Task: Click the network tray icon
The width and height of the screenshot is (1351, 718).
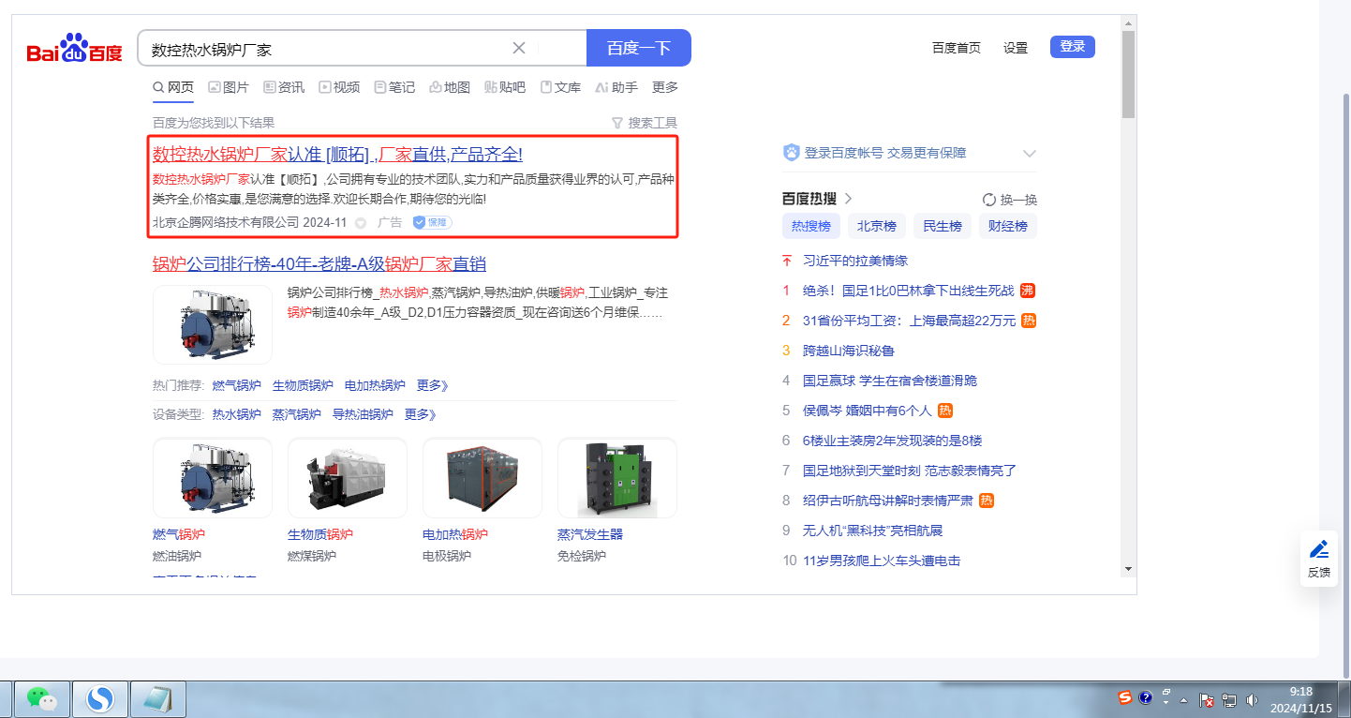Action: [x=1229, y=699]
